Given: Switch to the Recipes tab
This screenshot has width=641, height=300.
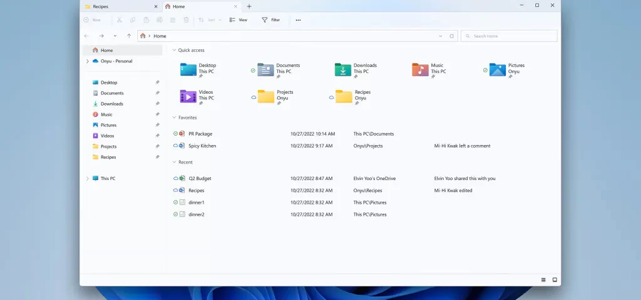Looking at the screenshot, I should 121,6.
